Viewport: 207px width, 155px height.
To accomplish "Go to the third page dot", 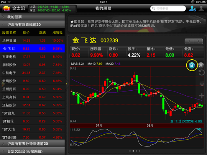I will pyautogui.click(x=136, y=151).
